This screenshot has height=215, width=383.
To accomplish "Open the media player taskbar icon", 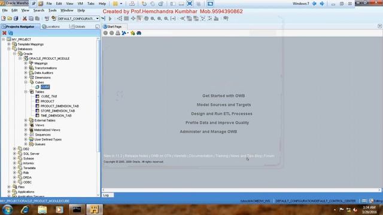I will click(x=59, y=210).
